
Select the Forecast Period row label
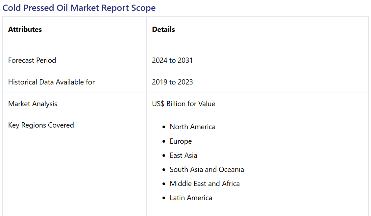coord(32,60)
